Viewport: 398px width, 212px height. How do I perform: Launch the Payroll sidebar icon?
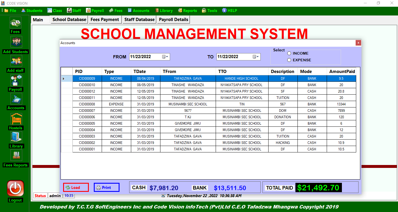[16, 80]
